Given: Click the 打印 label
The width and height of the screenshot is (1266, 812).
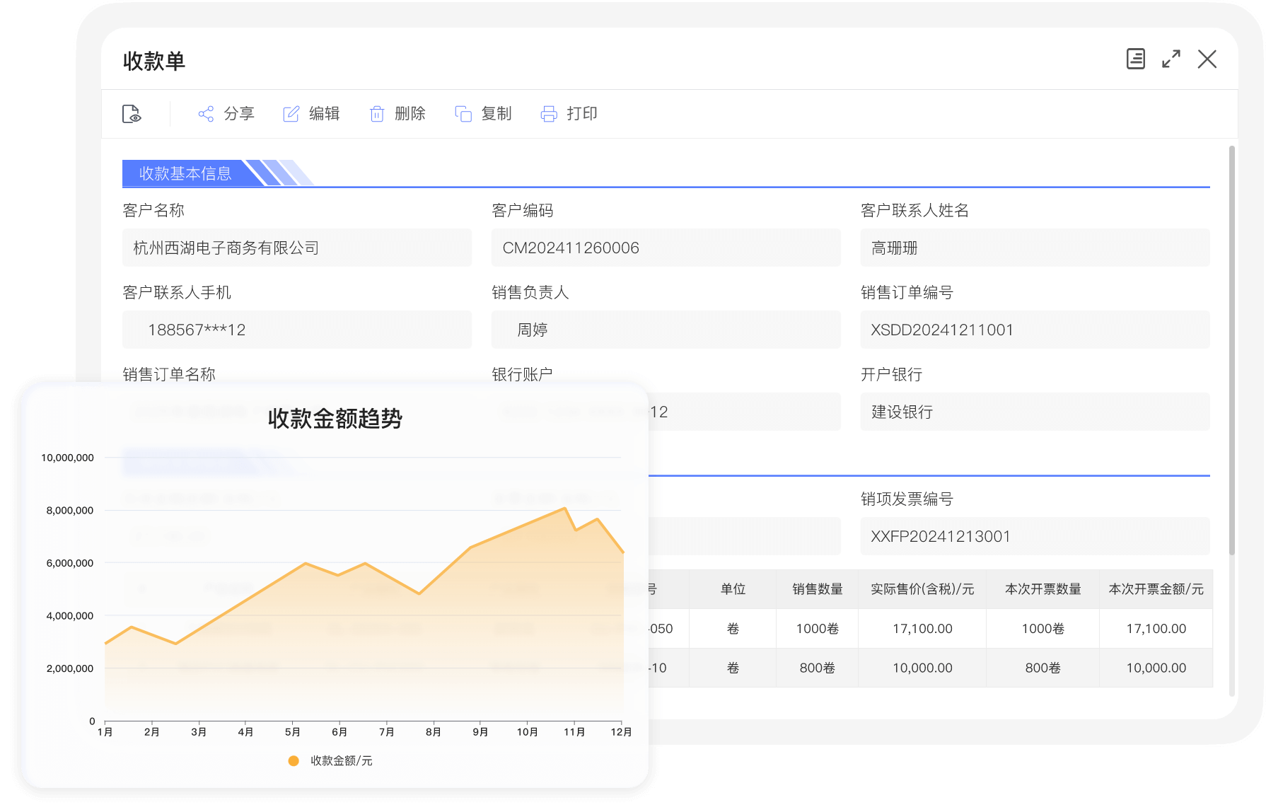Looking at the screenshot, I should 582,114.
